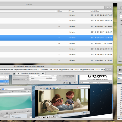Select spreadsheet row header 9
Screen dimensions: 122x122
[120, 99]
